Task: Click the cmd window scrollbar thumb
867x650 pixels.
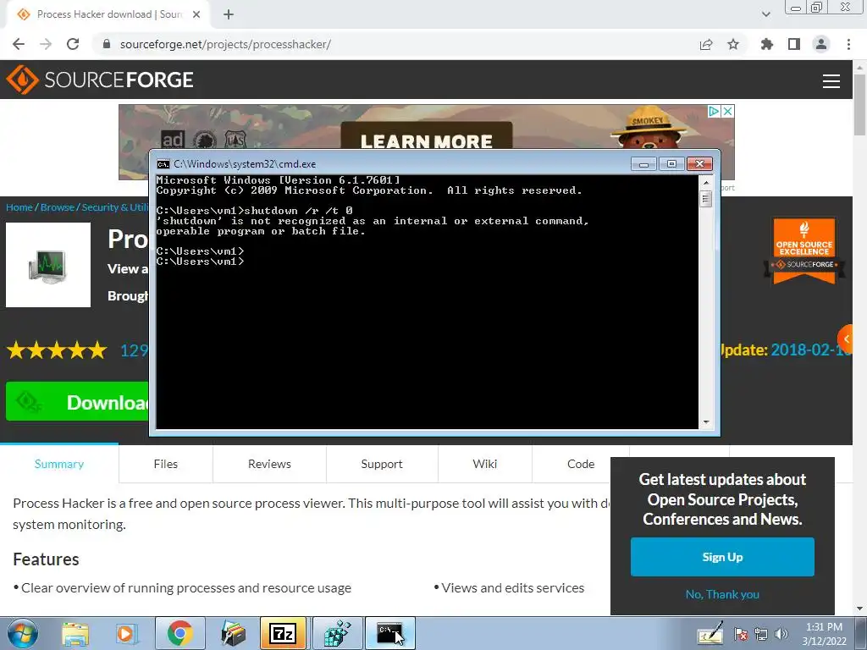Action: (705, 198)
